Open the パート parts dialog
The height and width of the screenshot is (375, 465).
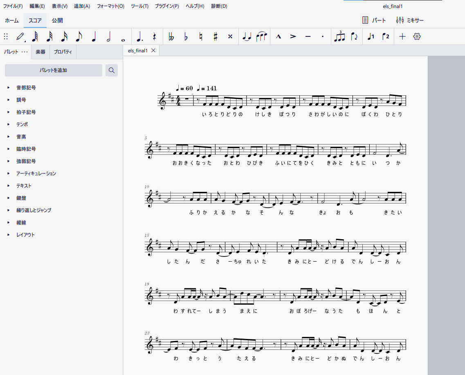[374, 20]
